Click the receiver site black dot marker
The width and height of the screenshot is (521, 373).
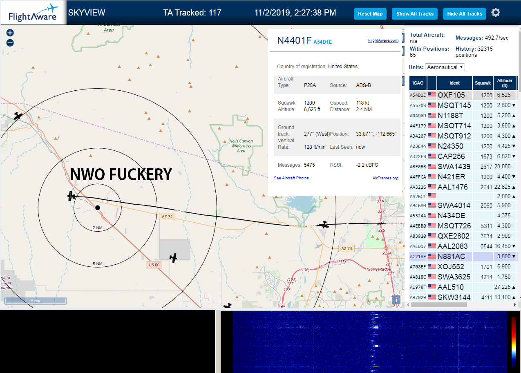[97, 208]
